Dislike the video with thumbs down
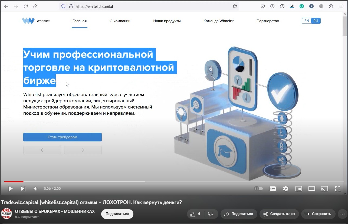 [211, 214]
